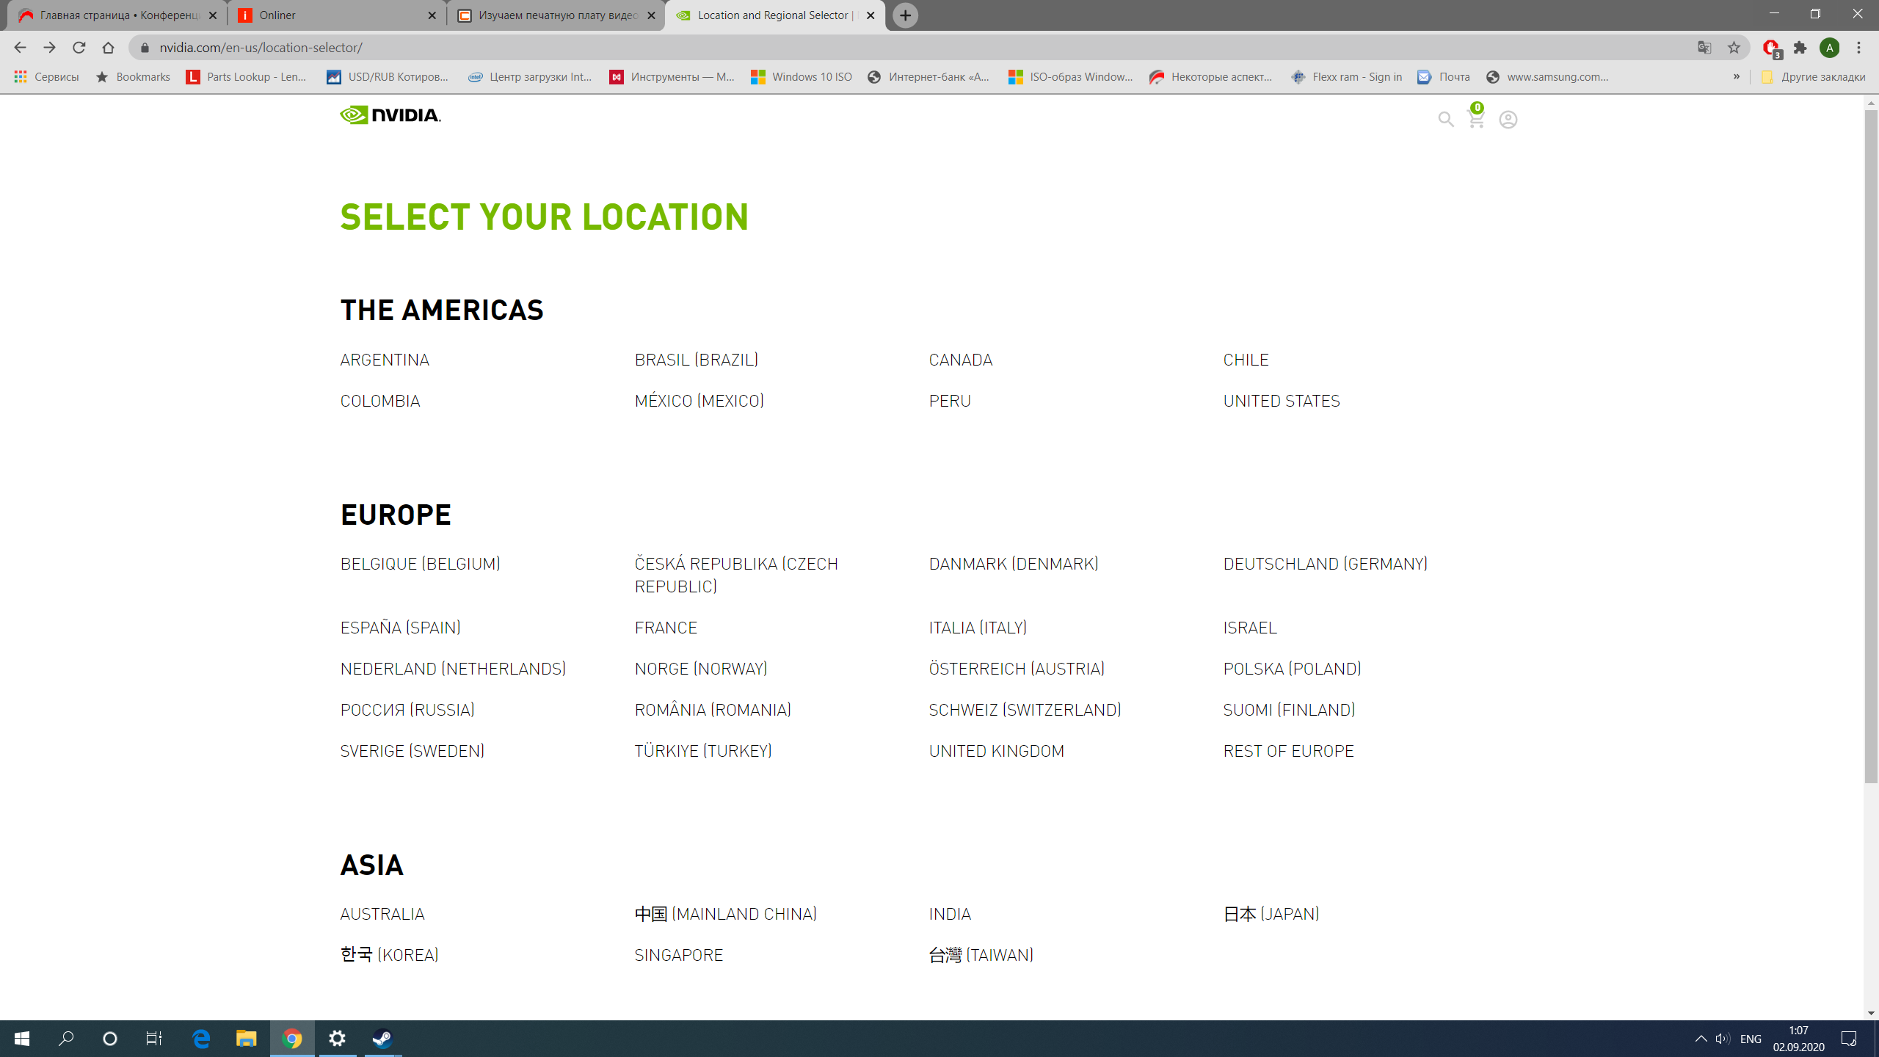Reload the page
This screenshot has height=1057, width=1879.
tap(79, 48)
